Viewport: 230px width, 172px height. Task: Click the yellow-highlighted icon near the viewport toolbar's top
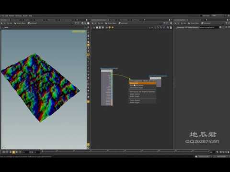click(88, 45)
